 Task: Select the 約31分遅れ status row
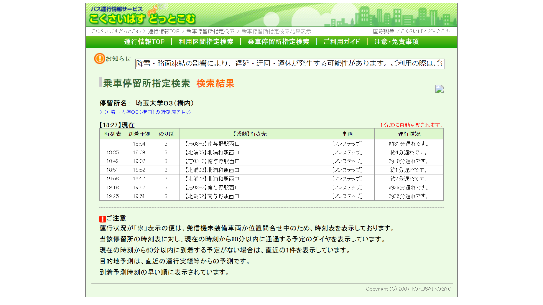(409, 144)
